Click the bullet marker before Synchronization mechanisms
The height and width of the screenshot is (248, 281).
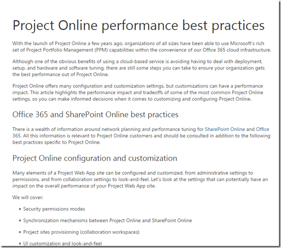[x=20, y=220]
